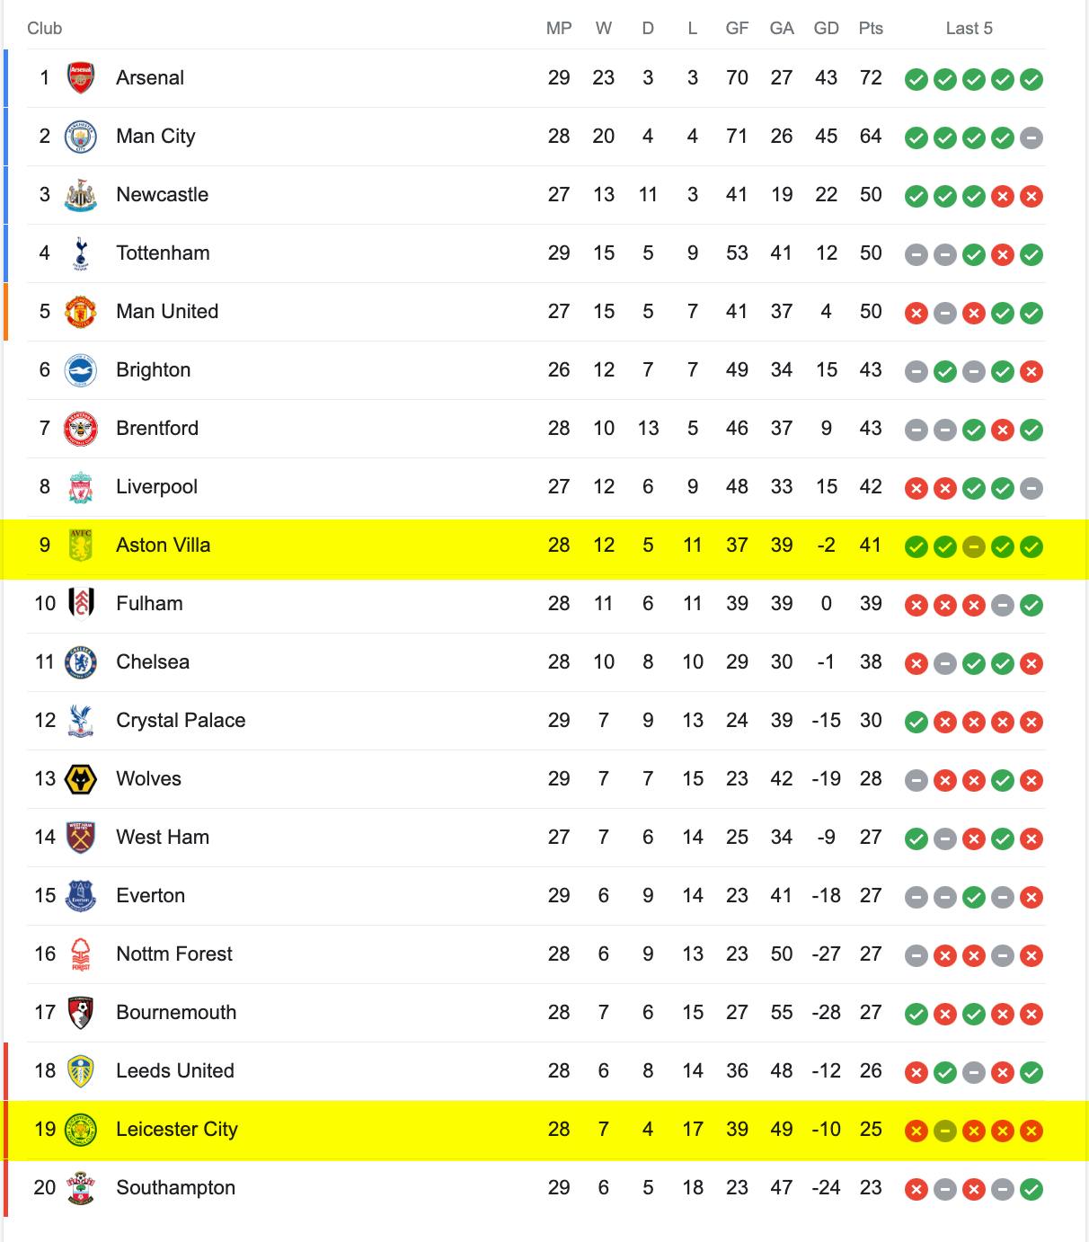Click the Arsenal club crest
Screen dimensions: 1089x1242
click(81, 78)
